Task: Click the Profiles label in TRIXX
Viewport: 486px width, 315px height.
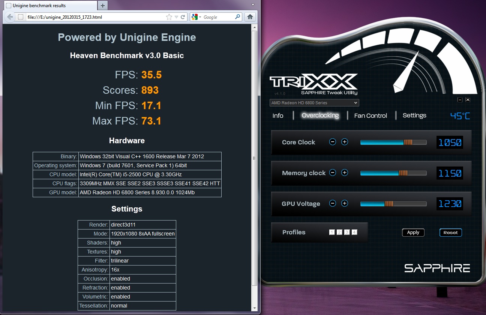Action: click(x=294, y=232)
